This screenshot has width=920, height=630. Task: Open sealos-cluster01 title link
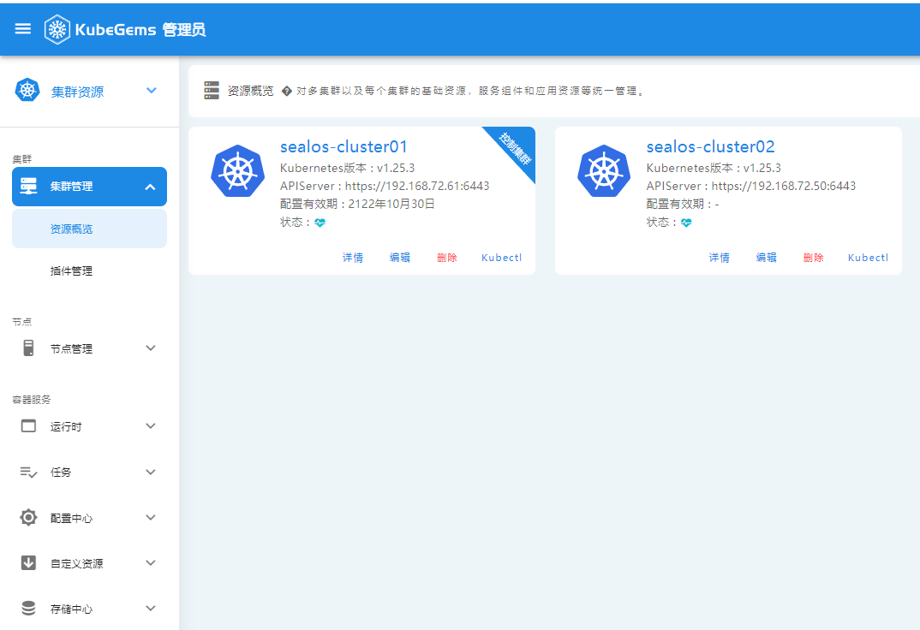click(344, 146)
